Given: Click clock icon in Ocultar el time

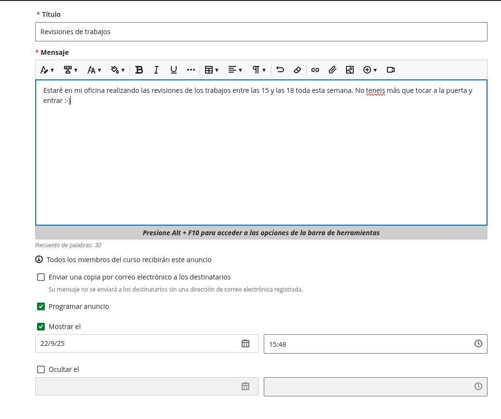Looking at the screenshot, I should coord(478,386).
